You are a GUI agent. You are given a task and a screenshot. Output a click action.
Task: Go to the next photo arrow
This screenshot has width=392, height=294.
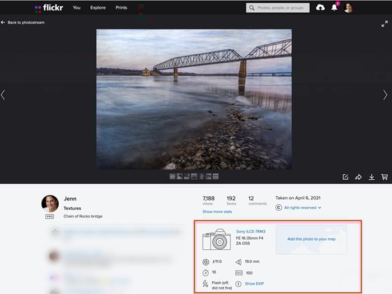(385, 95)
